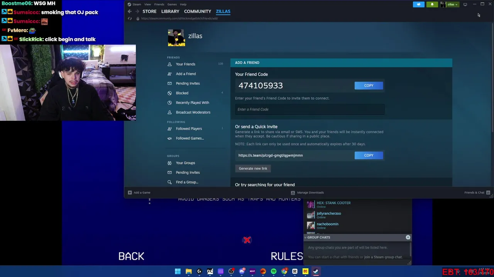
Task: Click the chat list resize grip corner
Action: tap(409, 263)
